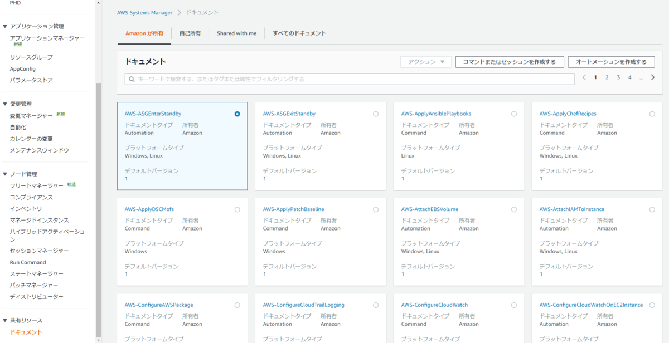Open セッションマネージャー in sidebar
Screen dimensions: 669x343
coord(40,251)
